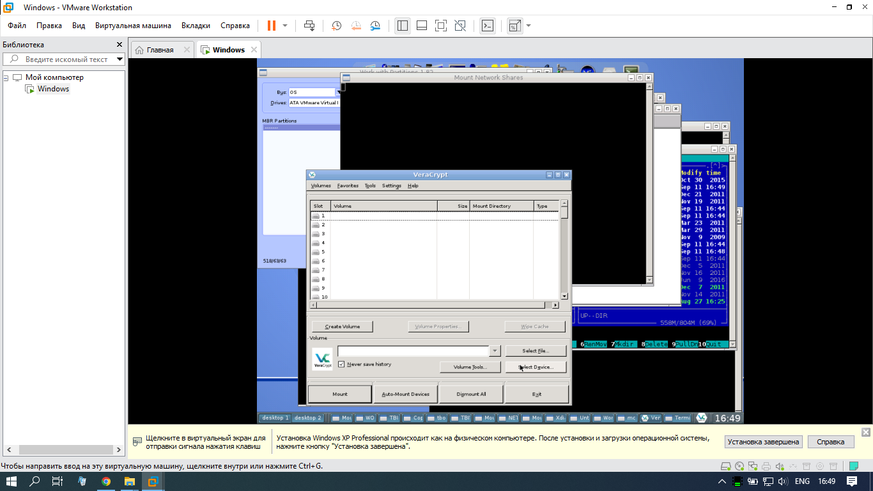Click the Exit button in VeraCrypt
This screenshot has width=873, height=491.
click(537, 394)
